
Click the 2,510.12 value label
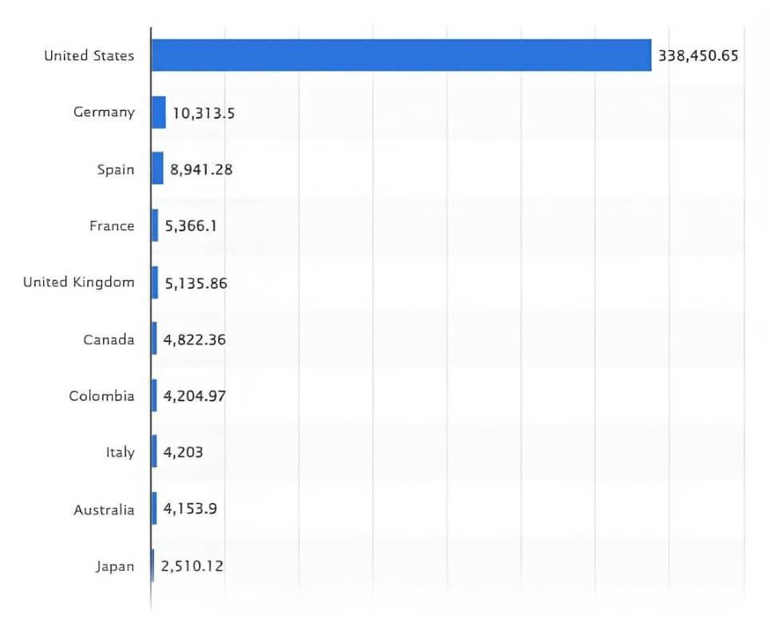(x=192, y=566)
